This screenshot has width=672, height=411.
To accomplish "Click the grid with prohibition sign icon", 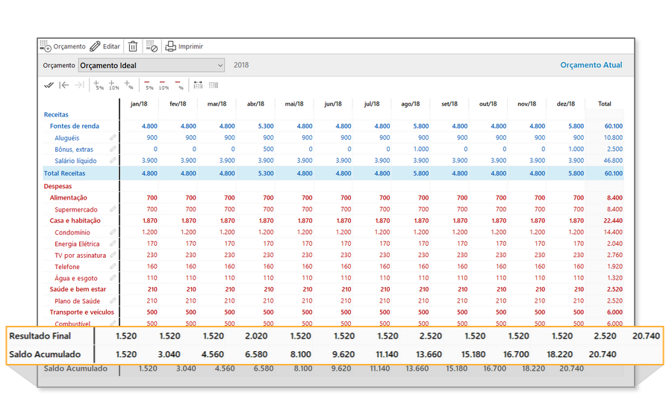I will [x=152, y=46].
